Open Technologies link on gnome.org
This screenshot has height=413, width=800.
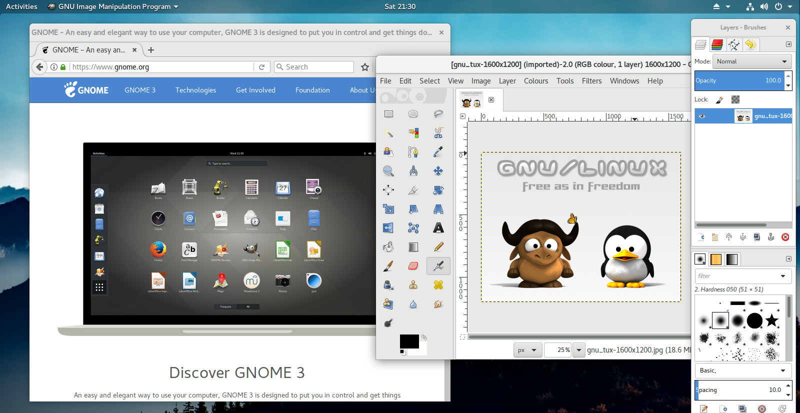tap(195, 90)
